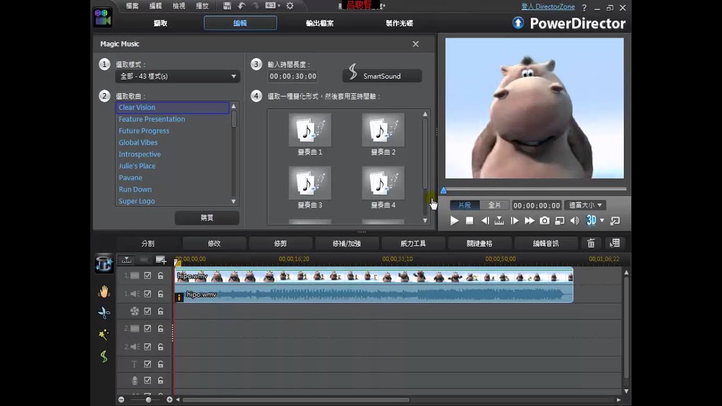Image resolution: width=722 pixels, height=406 pixels.
Task: Open the 檔案 menu
Action: tap(133, 6)
